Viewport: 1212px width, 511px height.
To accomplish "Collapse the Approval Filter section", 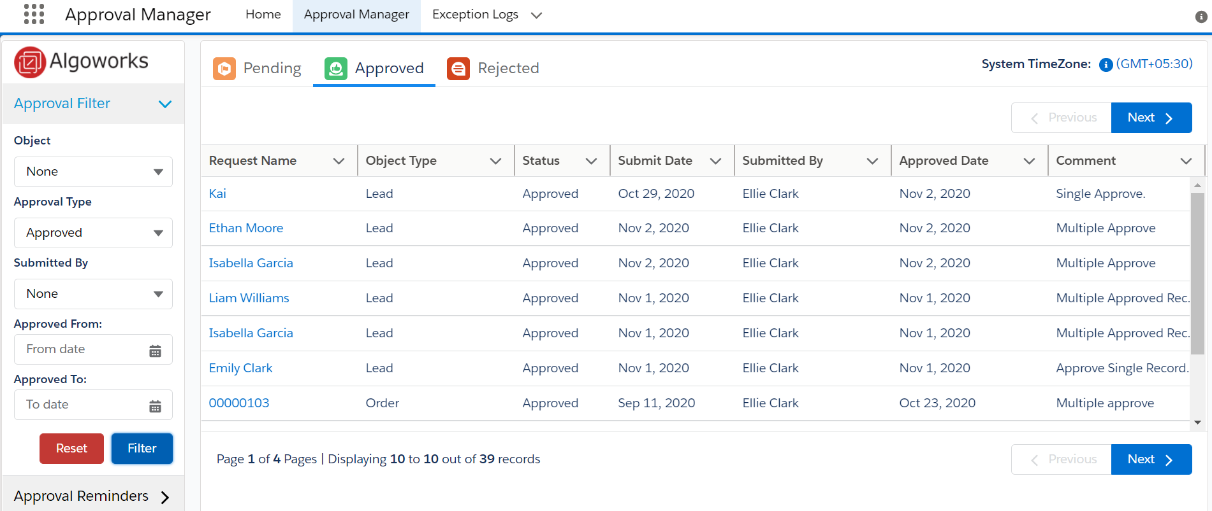I will click(x=164, y=104).
